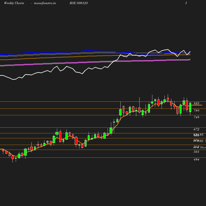Image resolution: width=206 pixels, height=206 pixels.
Task: Click the 'Weekly Charts' title text
Action: point(14,3)
